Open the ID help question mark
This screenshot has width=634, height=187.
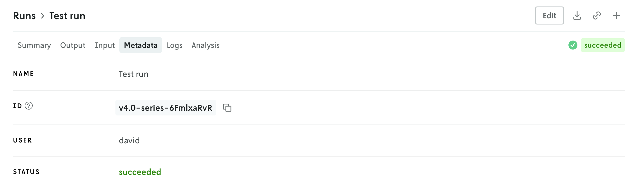pos(29,106)
